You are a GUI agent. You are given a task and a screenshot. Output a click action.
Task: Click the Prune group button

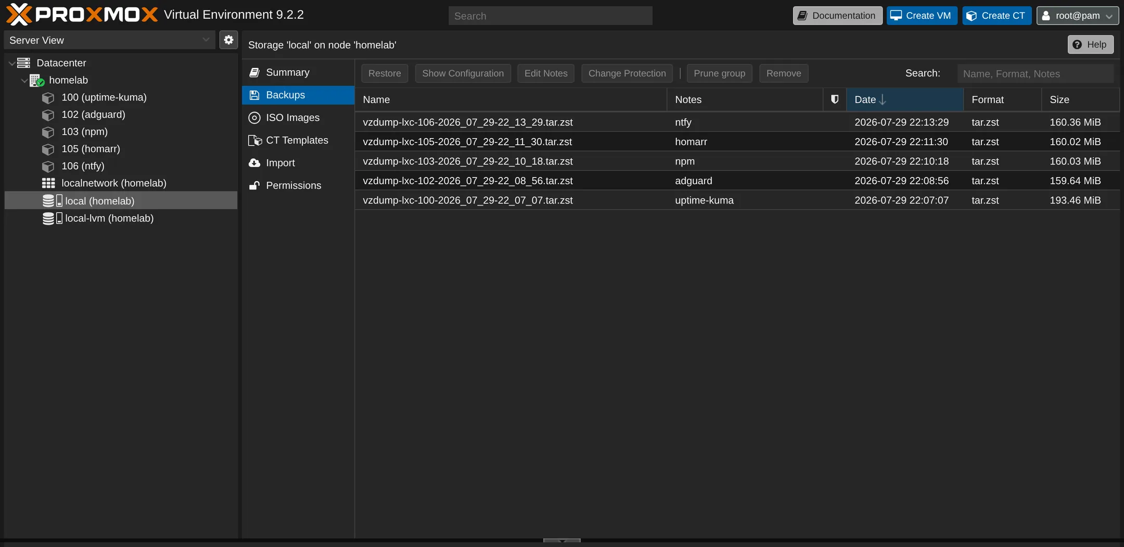click(x=719, y=73)
